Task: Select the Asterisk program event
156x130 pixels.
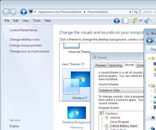Action: pos(115,118)
